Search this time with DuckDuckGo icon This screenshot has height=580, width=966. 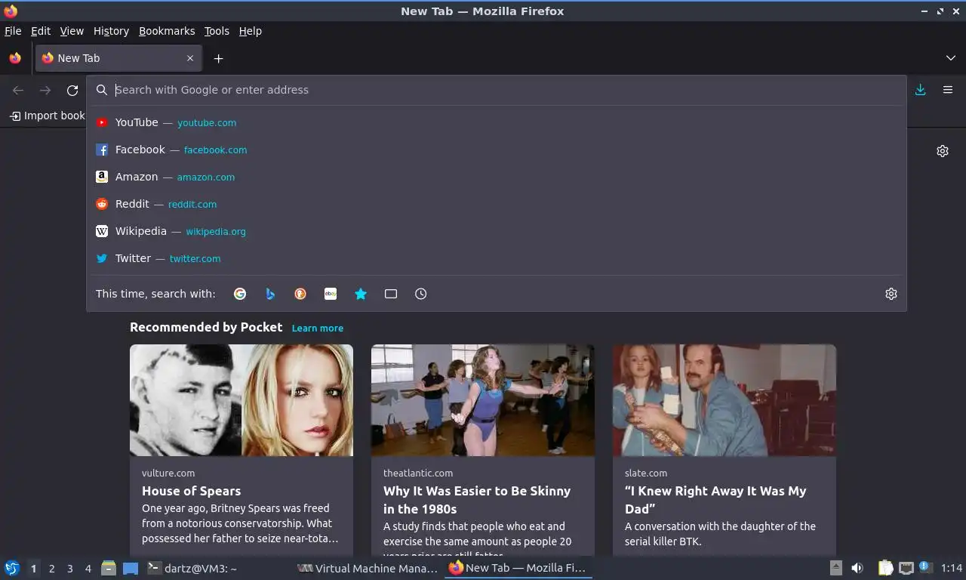pos(300,294)
